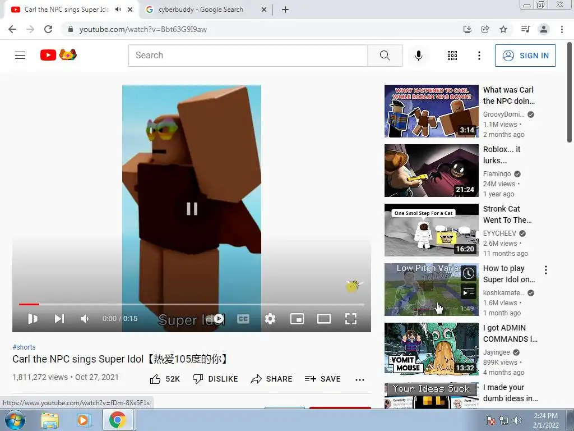The width and height of the screenshot is (574, 431).
Task: Open the YouTube apps grid icon
Action: [x=452, y=56]
